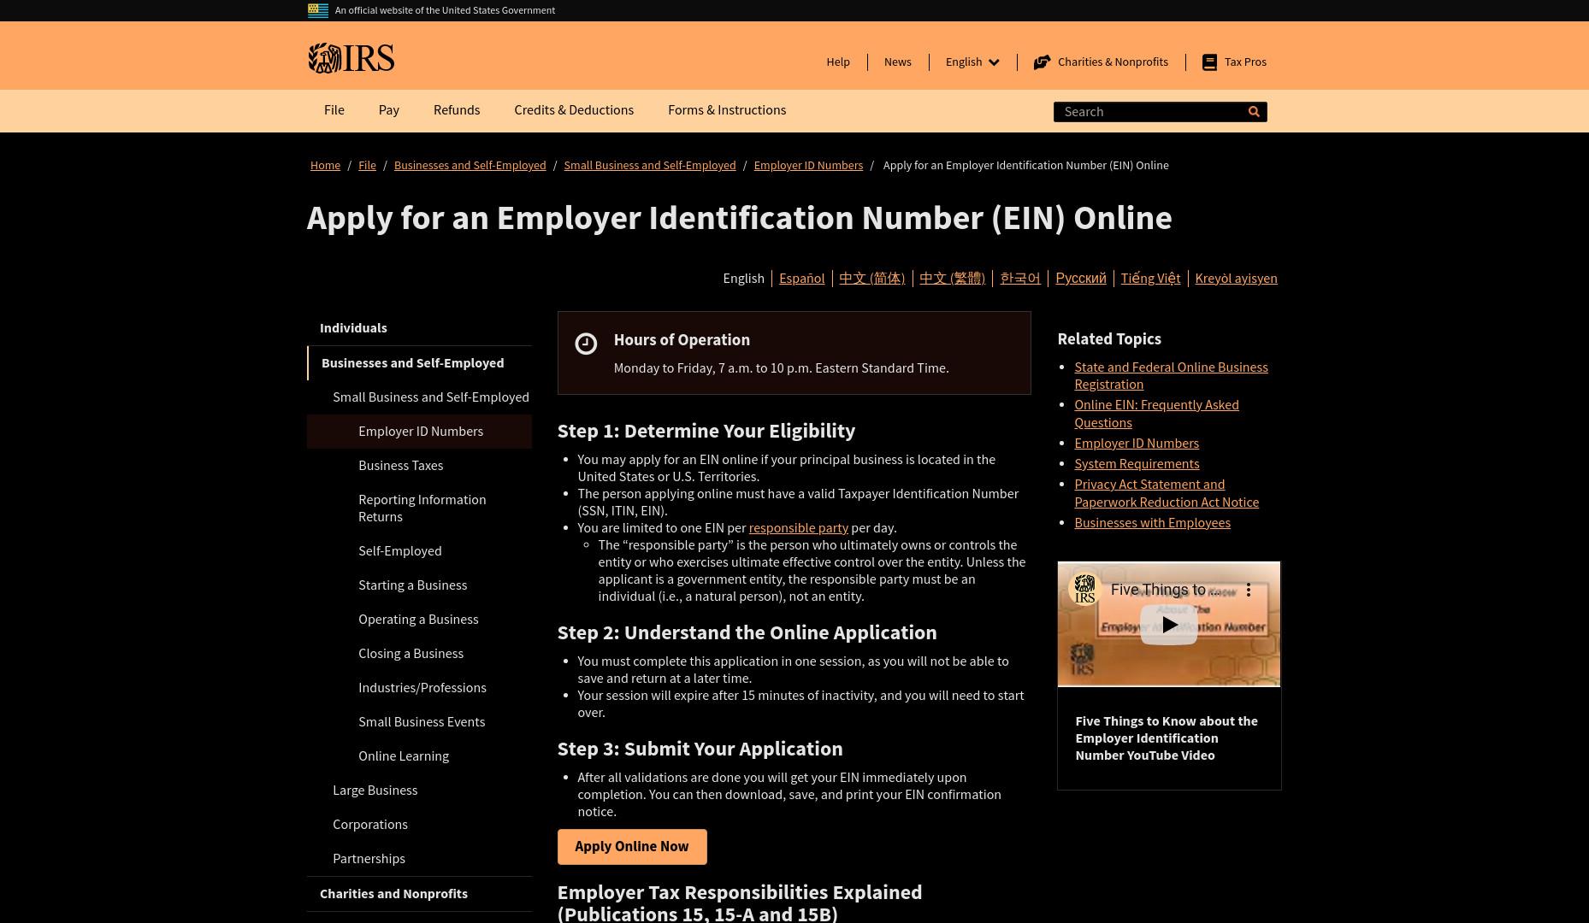The image size is (1589, 923).
Task: Open Small Business and Self-Employed breadcrumb
Action: pyautogui.click(x=650, y=166)
